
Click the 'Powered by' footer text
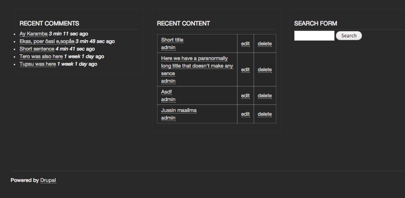pyautogui.click(x=25, y=180)
